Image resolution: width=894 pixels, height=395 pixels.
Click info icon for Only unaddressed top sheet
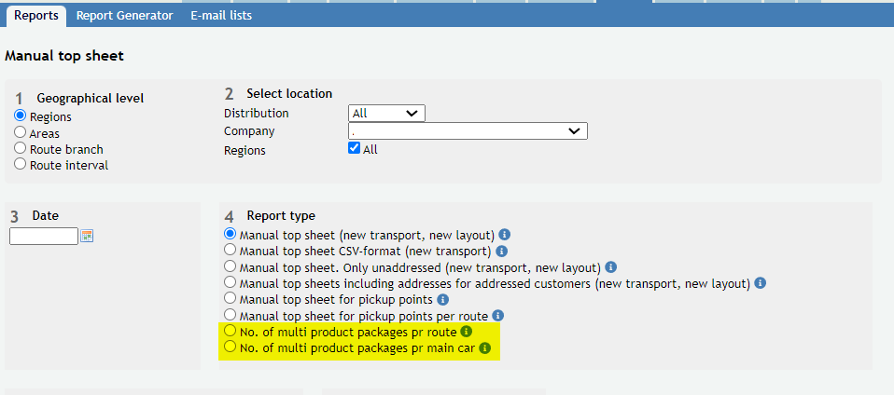point(610,267)
